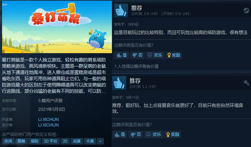Viewport: 251px width, 147px height.
Task: Open the developer link LI XICHUN
Action: pos(48,120)
